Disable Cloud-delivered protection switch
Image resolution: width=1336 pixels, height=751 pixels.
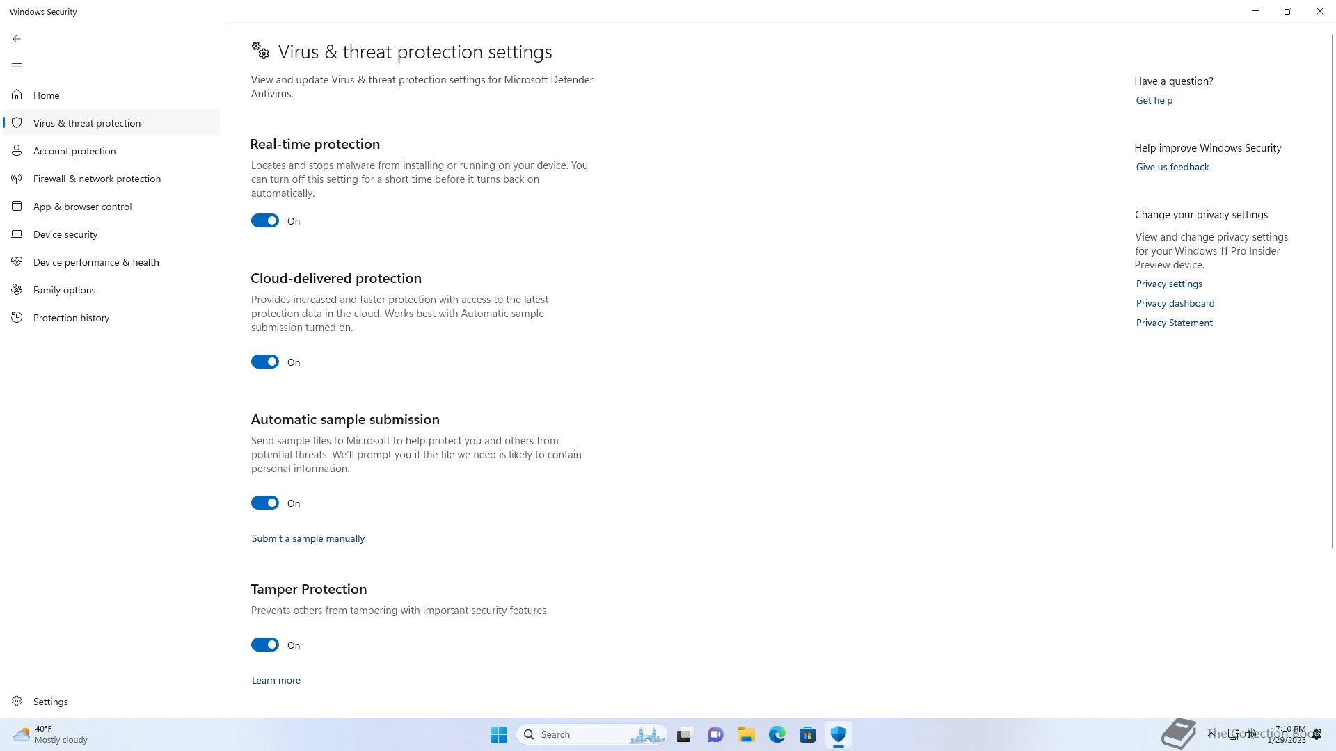click(x=265, y=362)
